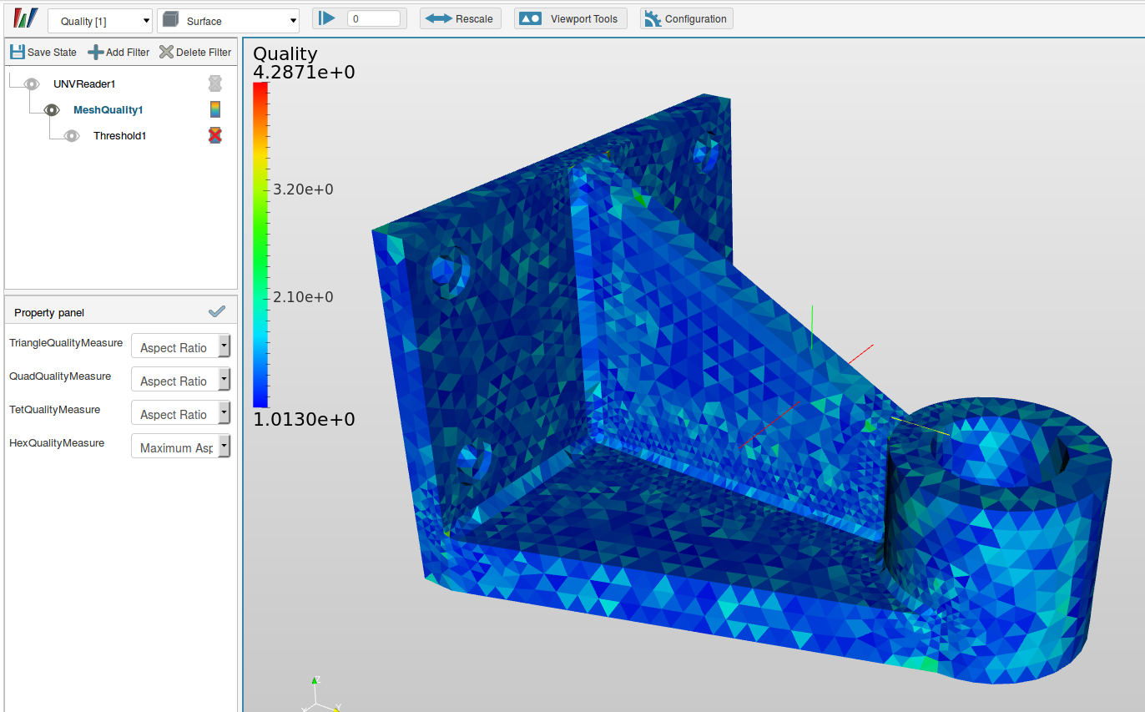Open Viewport Tools
The image size is (1145, 712).
click(x=569, y=18)
